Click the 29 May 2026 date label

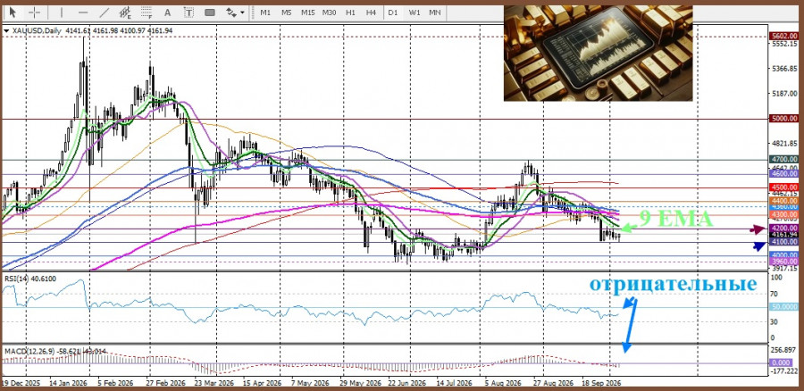point(360,383)
